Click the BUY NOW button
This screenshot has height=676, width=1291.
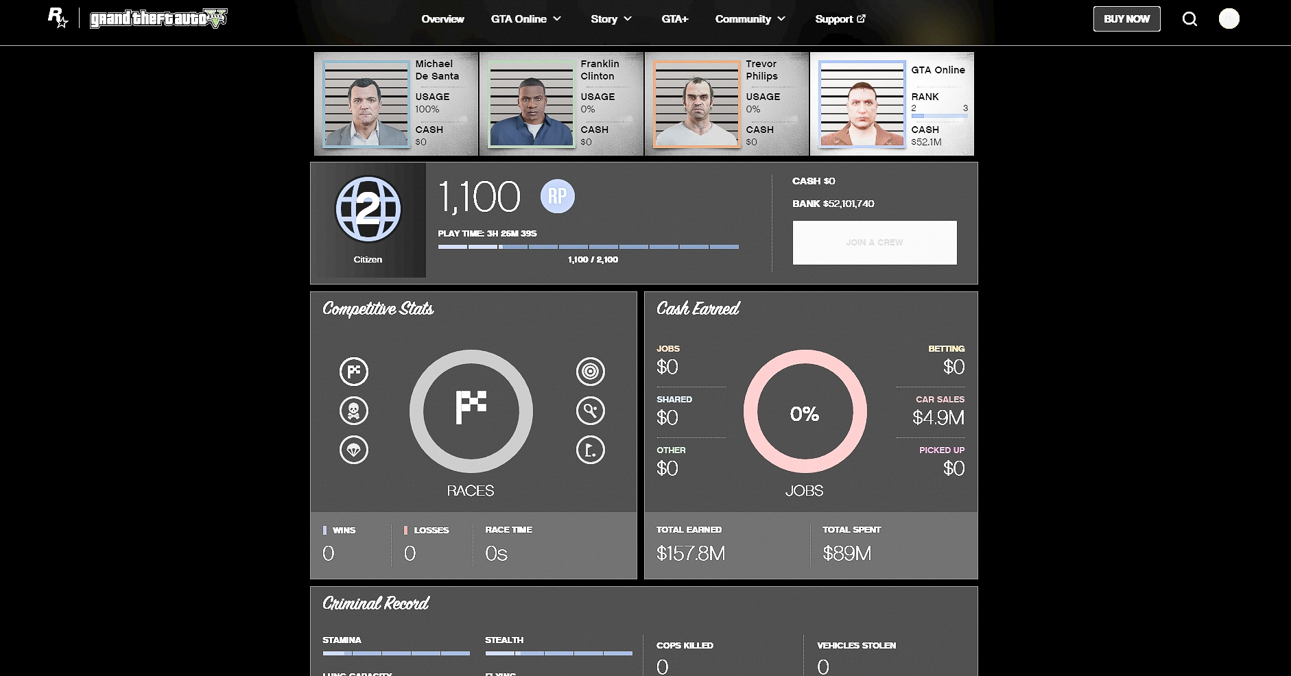[x=1127, y=19]
